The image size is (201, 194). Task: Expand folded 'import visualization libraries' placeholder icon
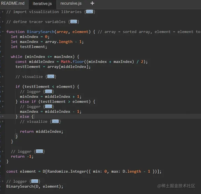tap(90, 12)
